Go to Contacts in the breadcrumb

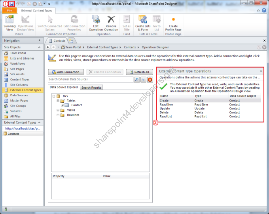pos(130,47)
